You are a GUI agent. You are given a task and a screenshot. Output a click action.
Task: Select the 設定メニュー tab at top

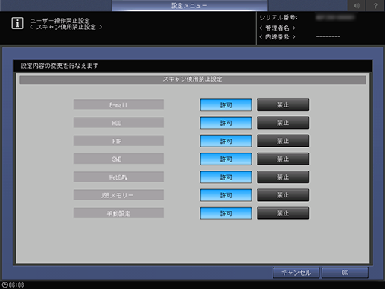click(189, 5)
